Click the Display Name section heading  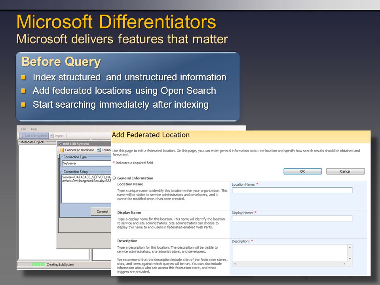point(129,213)
